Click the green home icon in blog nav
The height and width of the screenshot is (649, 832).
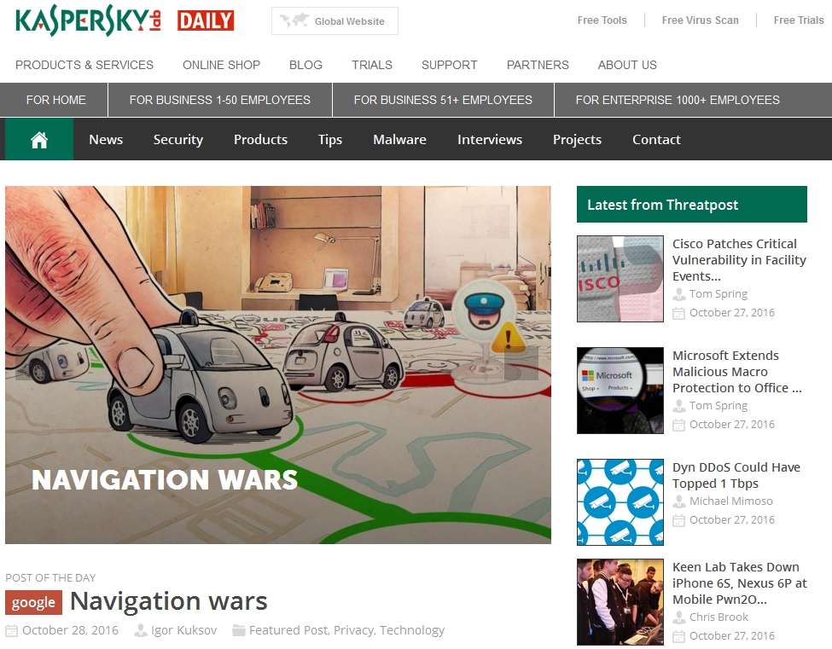point(39,140)
